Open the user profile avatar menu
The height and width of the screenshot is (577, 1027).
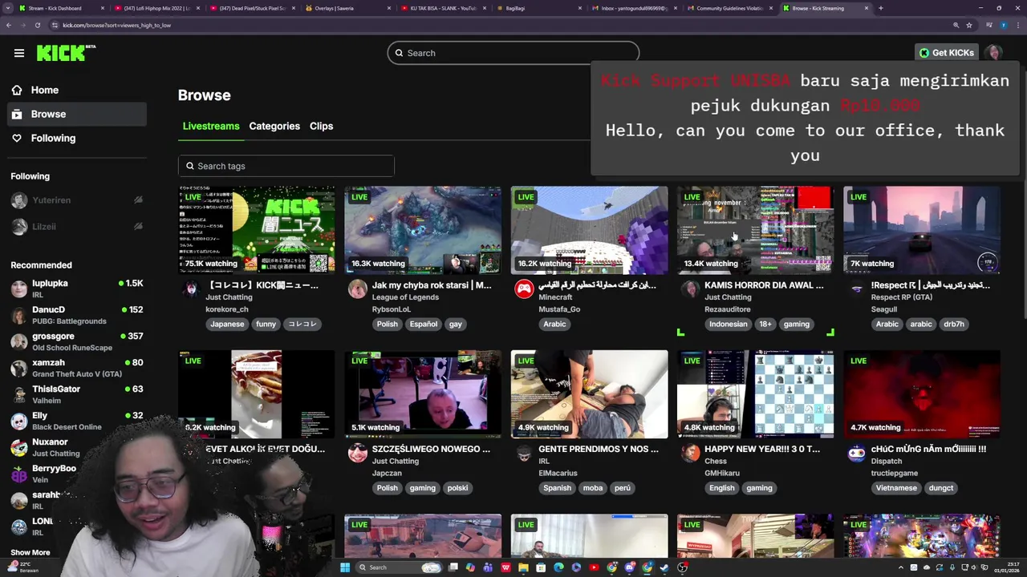coord(994,53)
